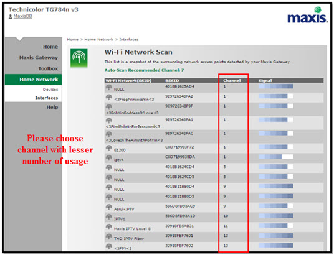Open Interfaces submenu entry
This screenshot has height=255, width=334.
[47, 98]
